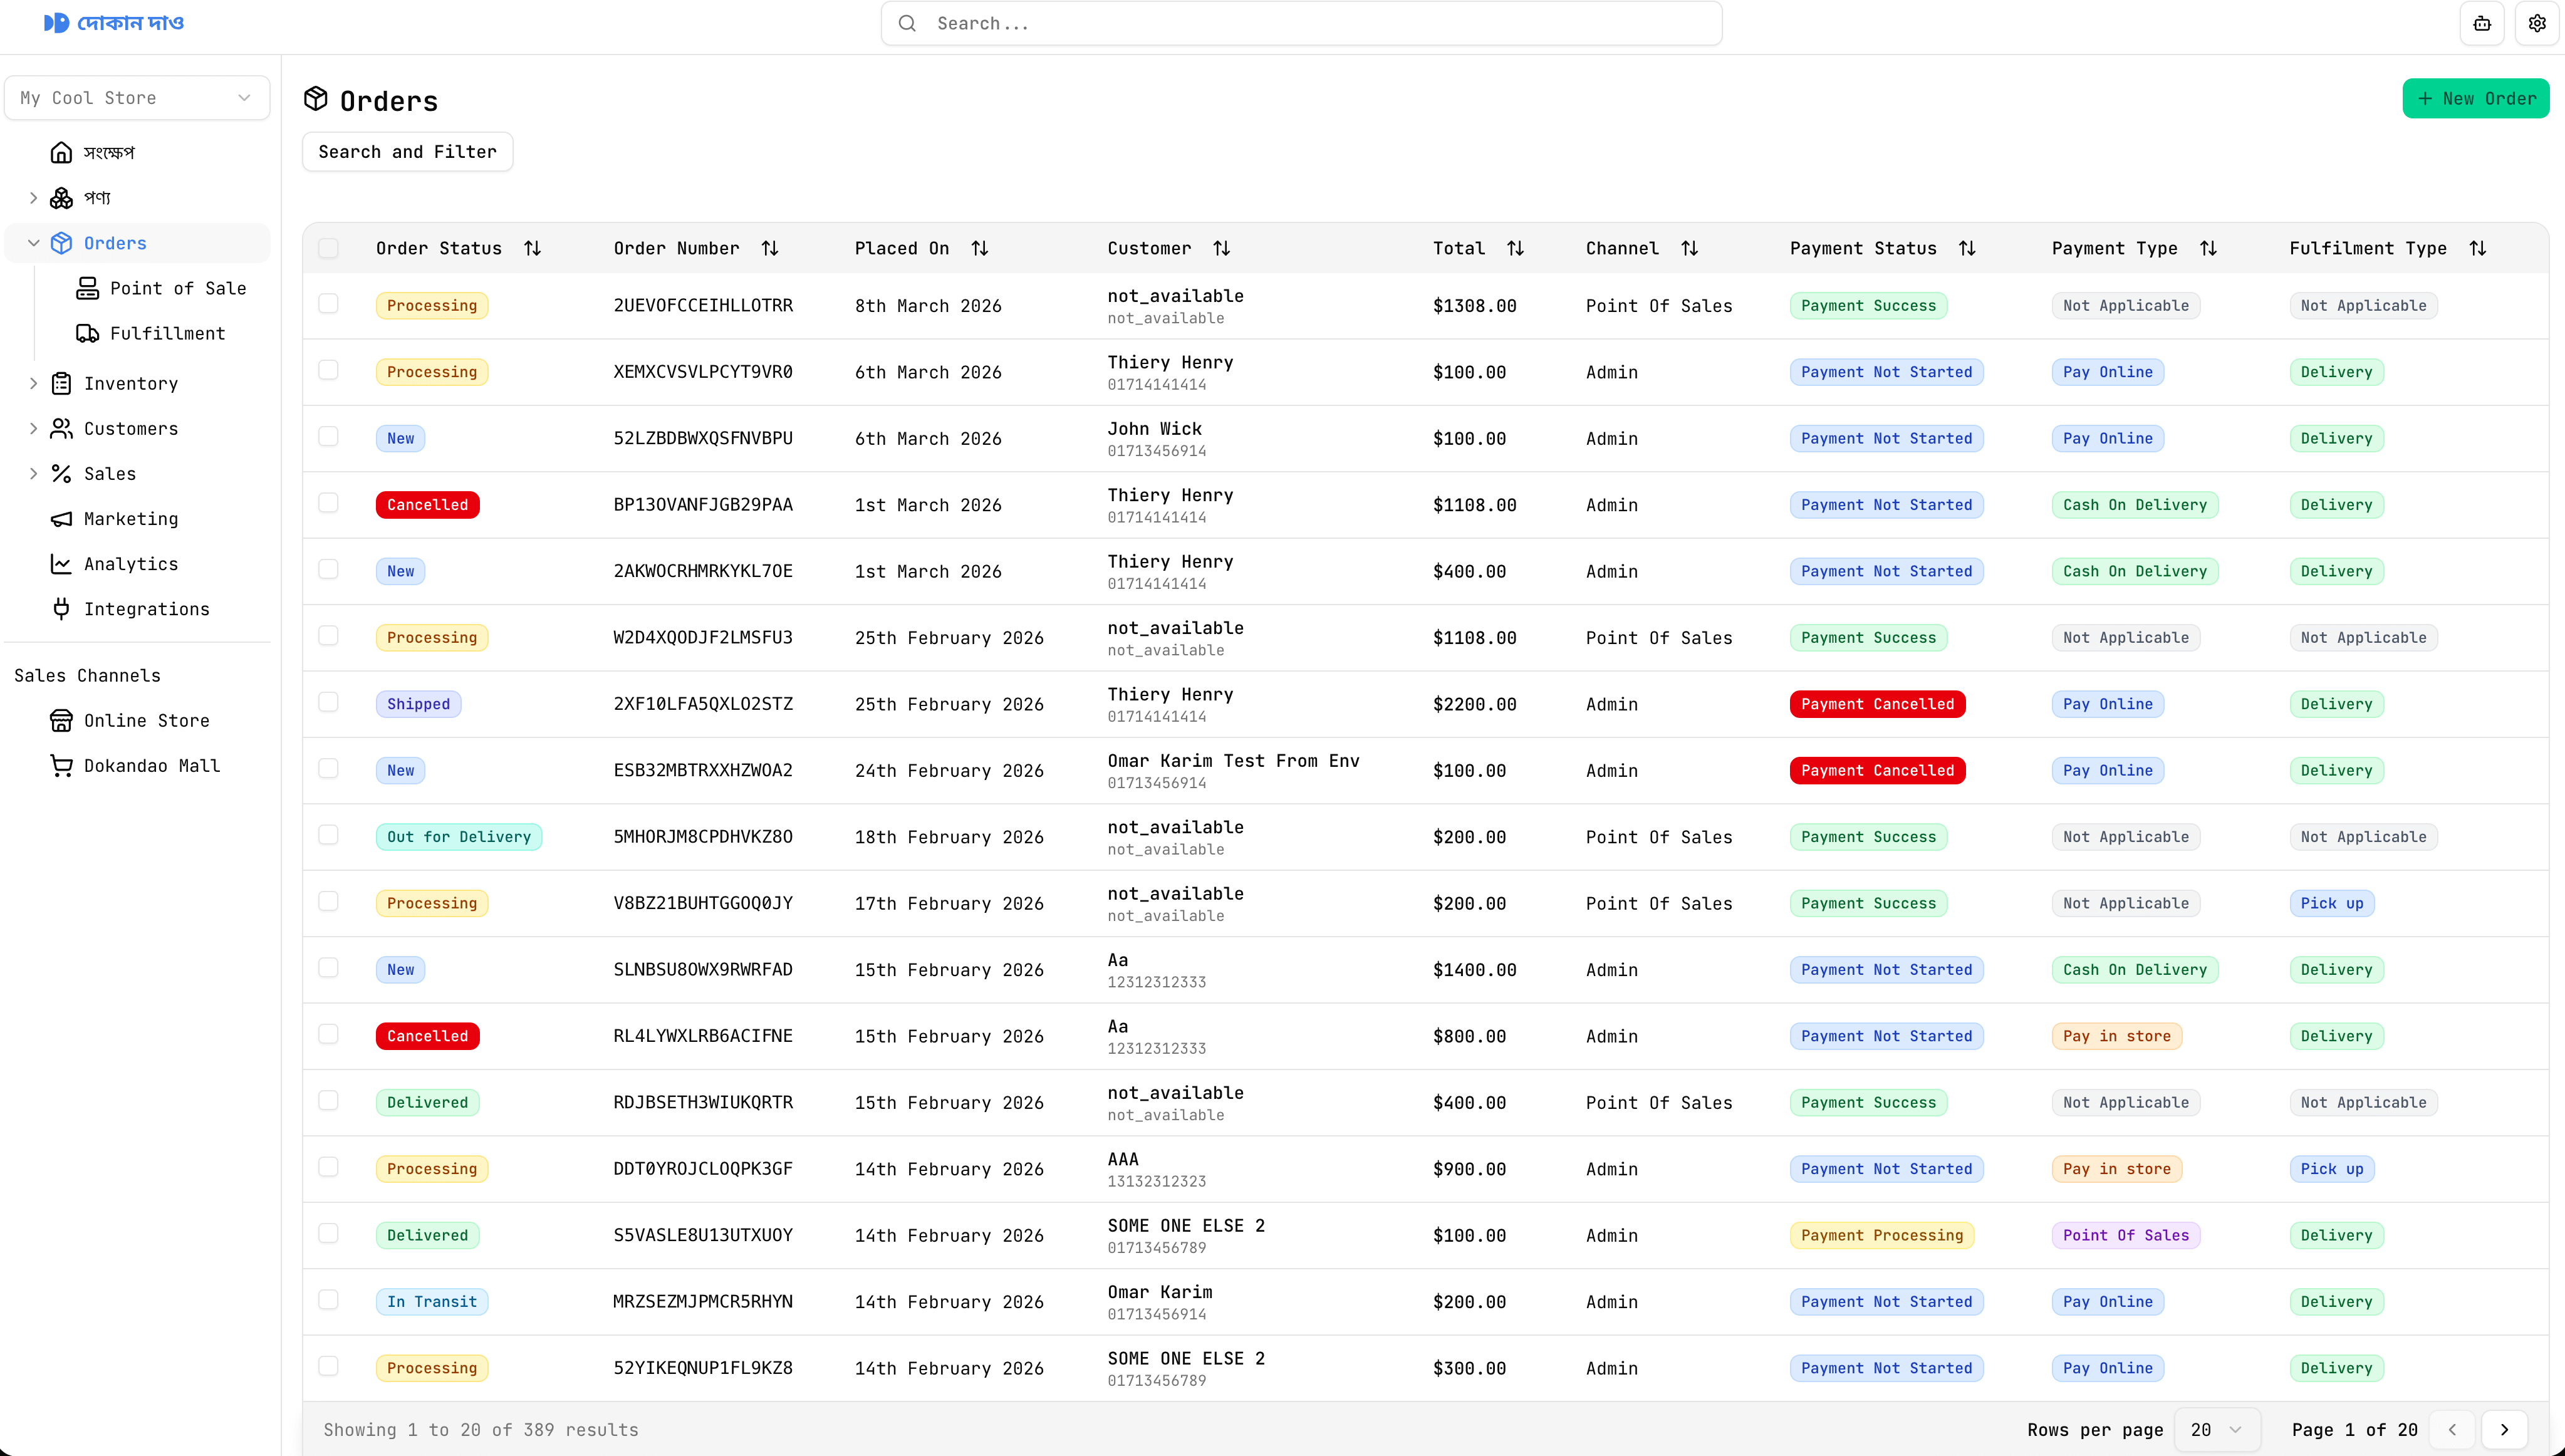
Task: Open the Fulfillment page
Action: click(x=168, y=333)
